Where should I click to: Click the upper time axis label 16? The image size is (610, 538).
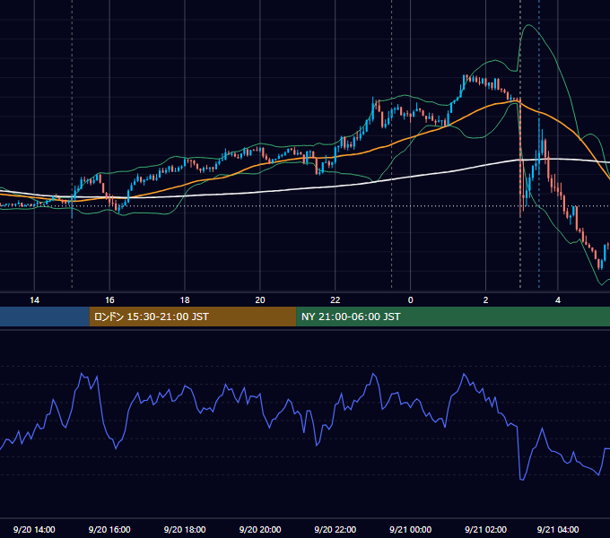pos(109,300)
